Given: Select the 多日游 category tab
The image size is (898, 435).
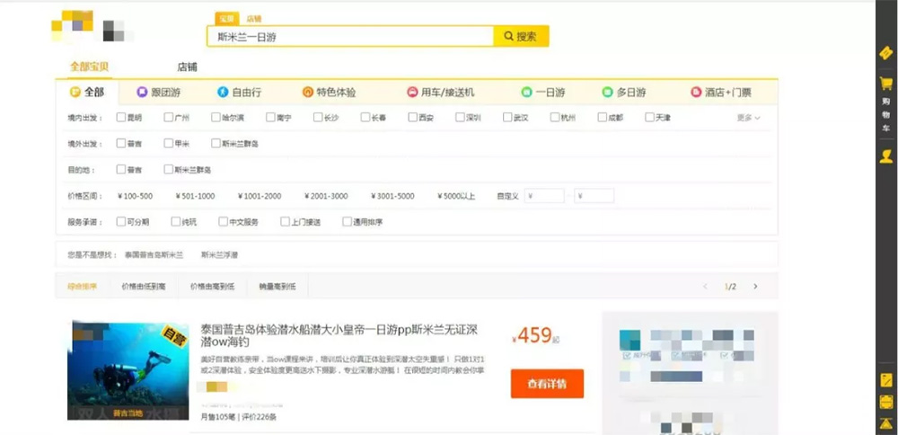Looking at the screenshot, I should coord(624,93).
